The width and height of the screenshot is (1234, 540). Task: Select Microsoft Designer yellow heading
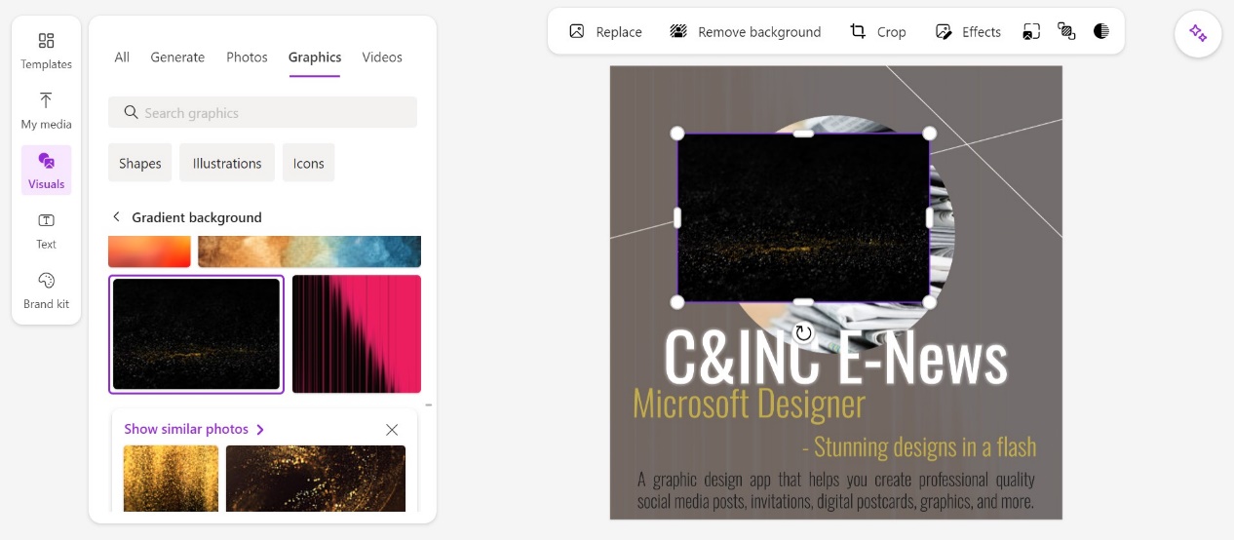coord(749,404)
